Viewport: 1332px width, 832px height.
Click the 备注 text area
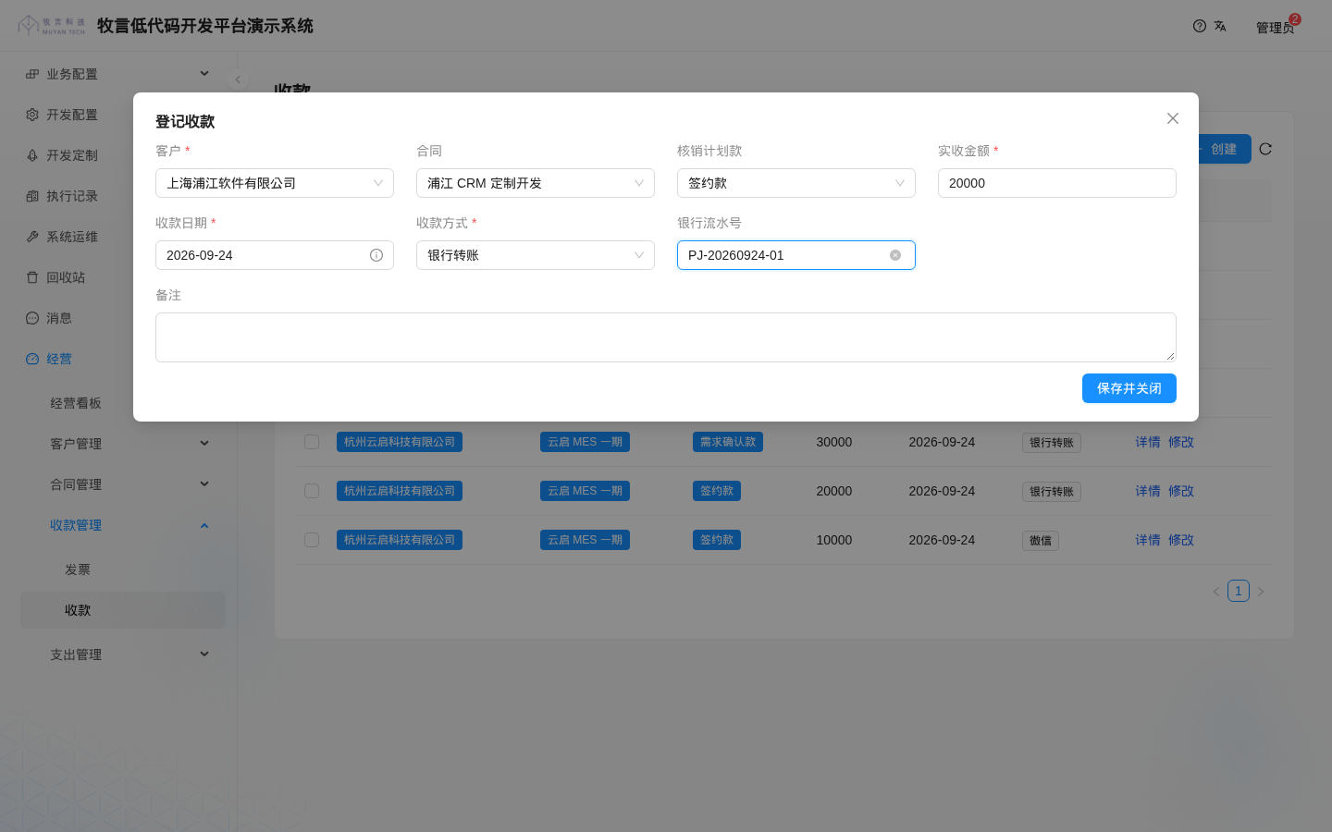coord(666,337)
